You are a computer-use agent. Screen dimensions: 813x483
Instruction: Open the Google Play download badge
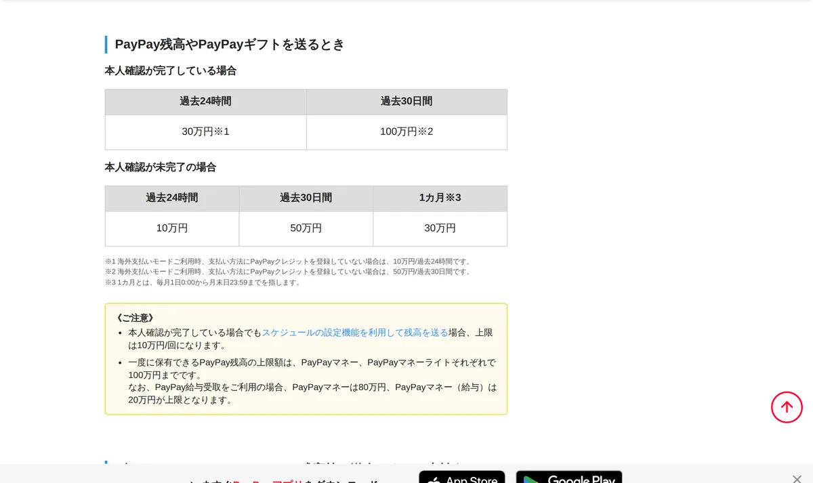click(x=569, y=477)
